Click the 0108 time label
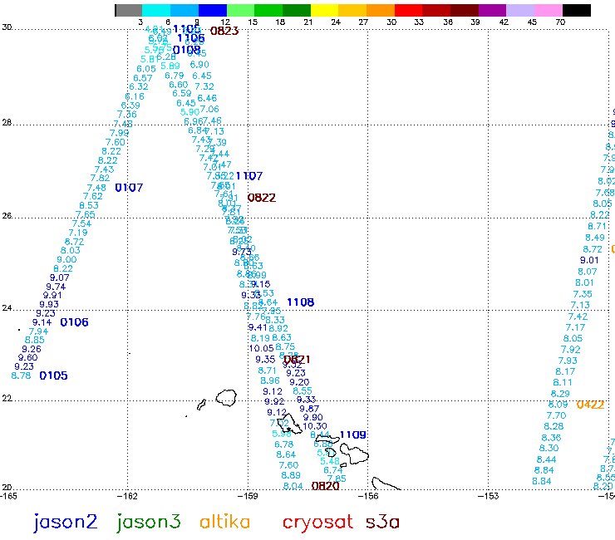The image size is (615, 540). coord(187,50)
